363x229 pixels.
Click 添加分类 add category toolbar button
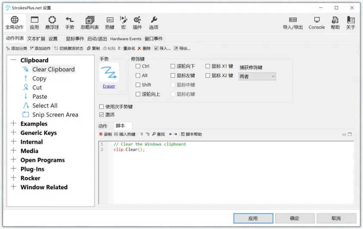tap(17, 48)
